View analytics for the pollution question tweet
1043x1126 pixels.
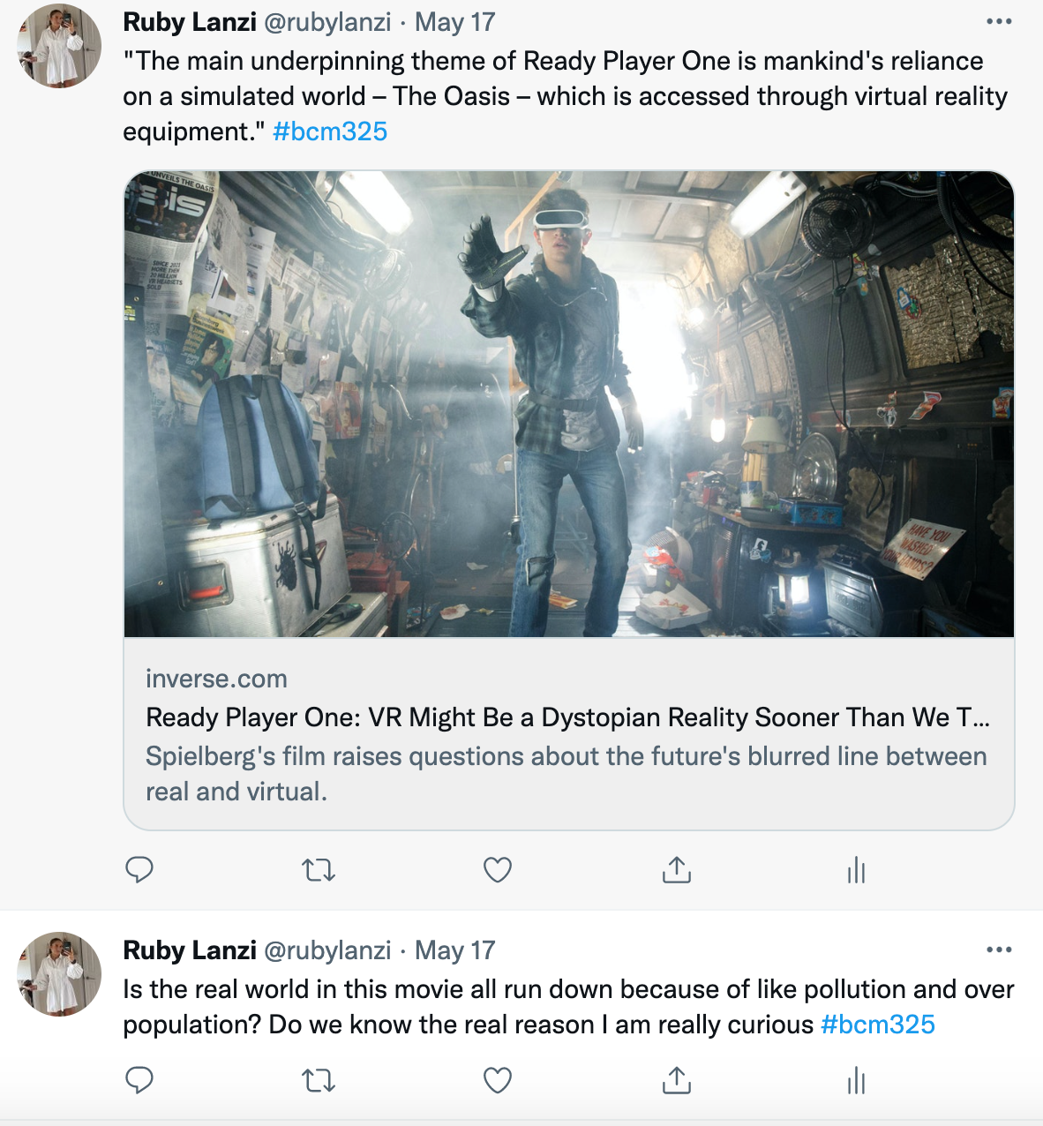pos(856,1080)
